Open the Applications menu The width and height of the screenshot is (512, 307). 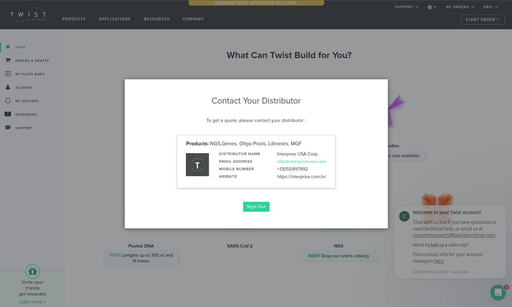(x=115, y=19)
